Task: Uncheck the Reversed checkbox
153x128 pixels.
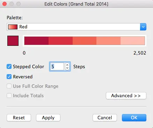Action: click(9, 77)
